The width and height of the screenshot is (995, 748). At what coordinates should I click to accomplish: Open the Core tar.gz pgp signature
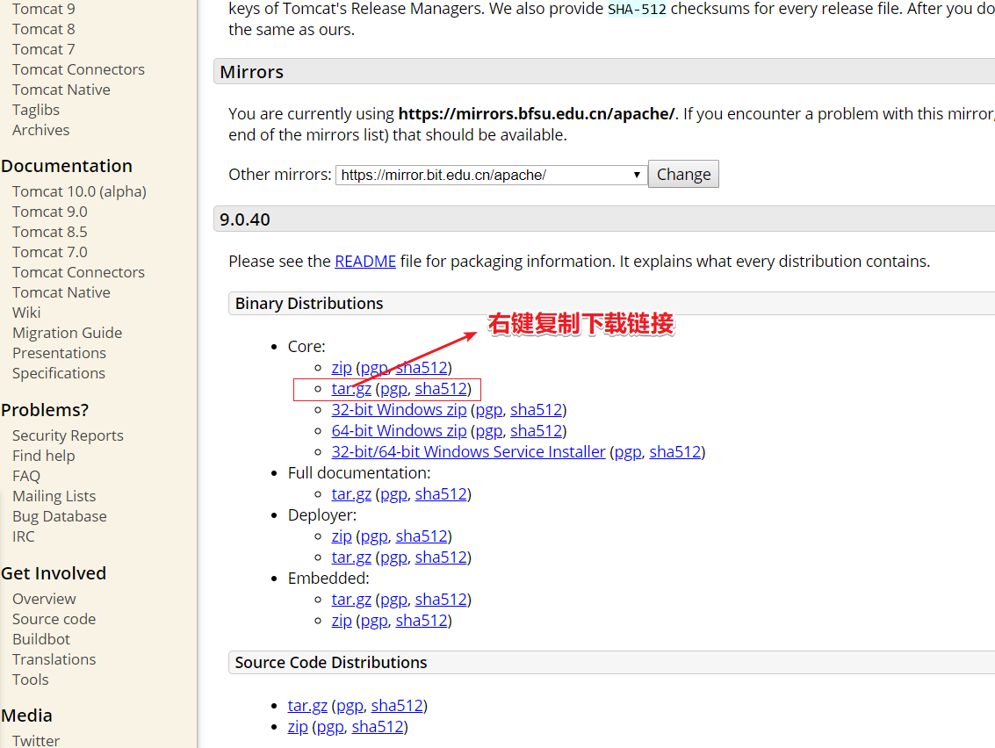(393, 388)
